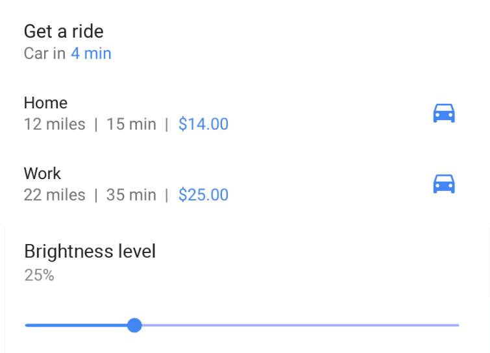
Task: Open the Get a ride header
Action: pyautogui.click(x=64, y=31)
